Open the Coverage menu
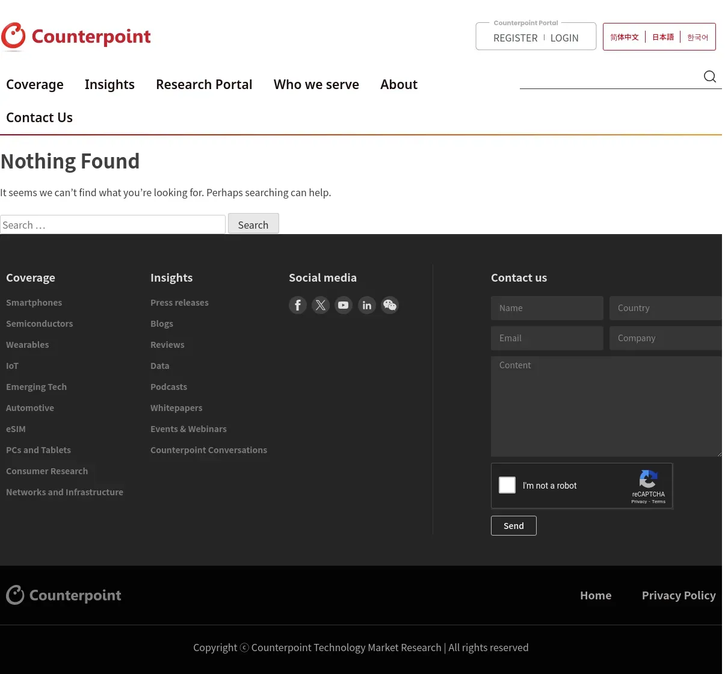Image resolution: width=725 pixels, height=674 pixels. 35,84
